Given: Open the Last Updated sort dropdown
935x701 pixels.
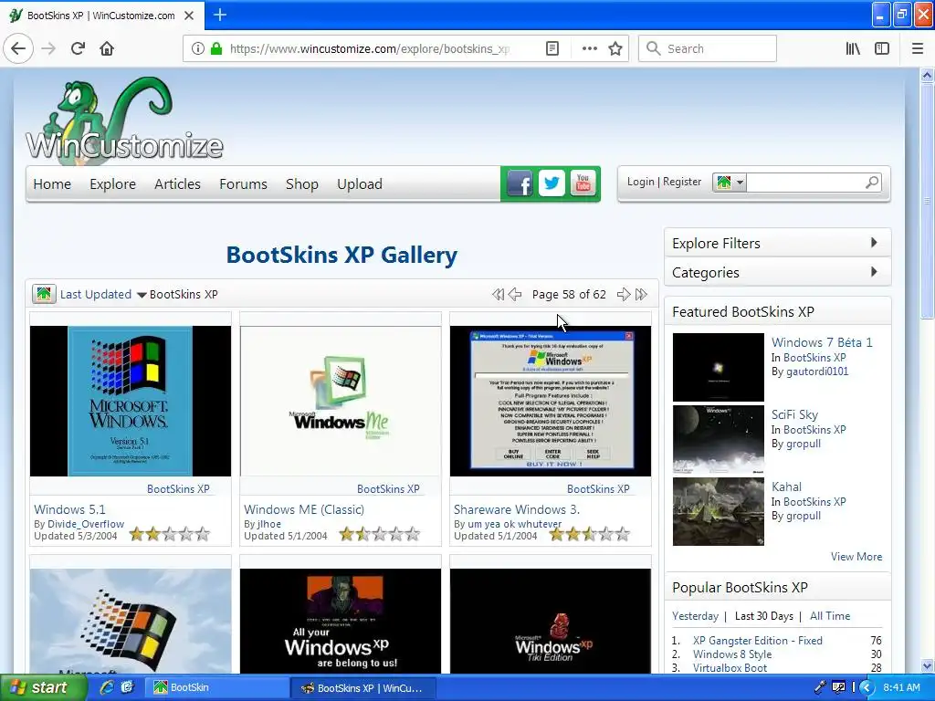Looking at the screenshot, I should [102, 295].
